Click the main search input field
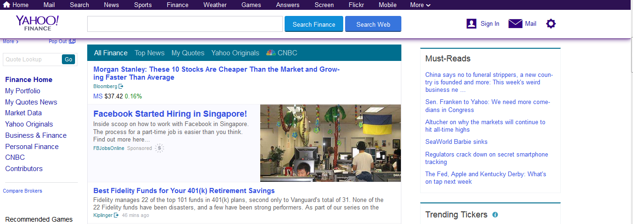This screenshot has width=633, height=224. click(185, 24)
